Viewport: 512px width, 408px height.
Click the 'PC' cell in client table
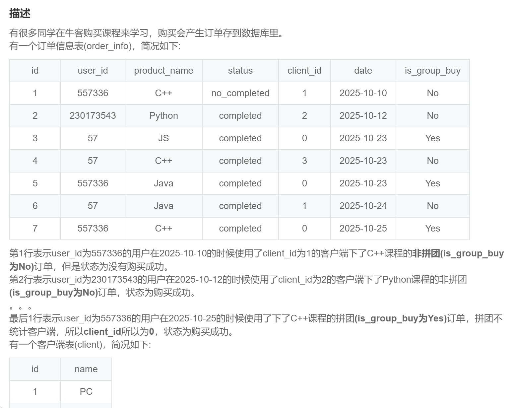(x=86, y=392)
